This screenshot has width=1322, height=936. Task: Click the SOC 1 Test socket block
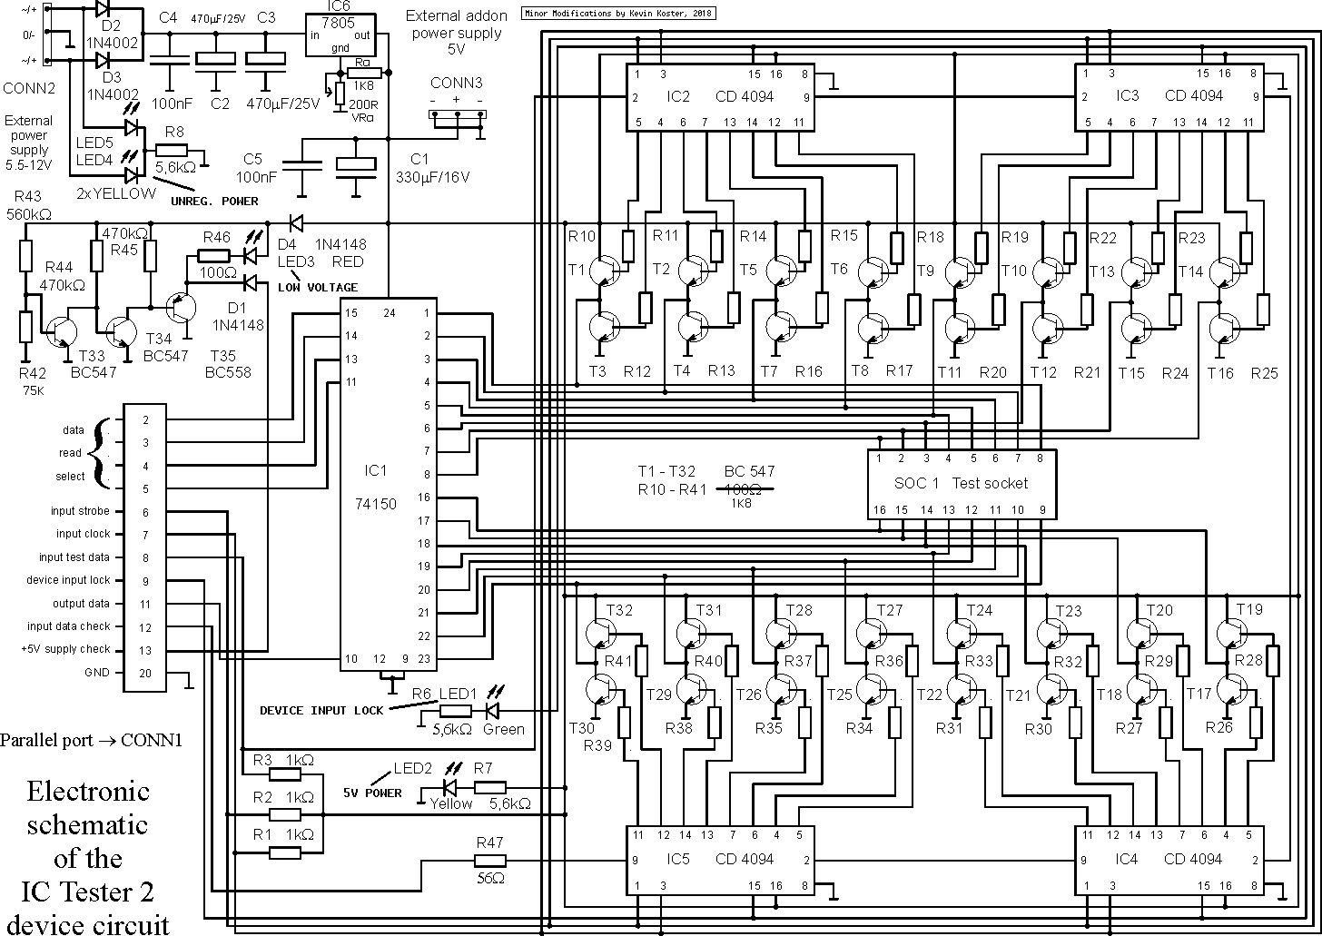(962, 484)
